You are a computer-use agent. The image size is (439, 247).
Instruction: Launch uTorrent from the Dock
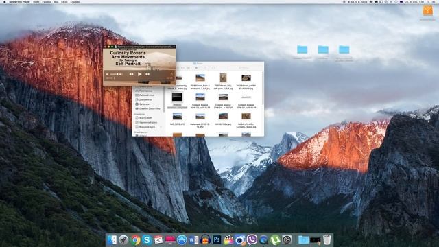(x=275, y=240)
